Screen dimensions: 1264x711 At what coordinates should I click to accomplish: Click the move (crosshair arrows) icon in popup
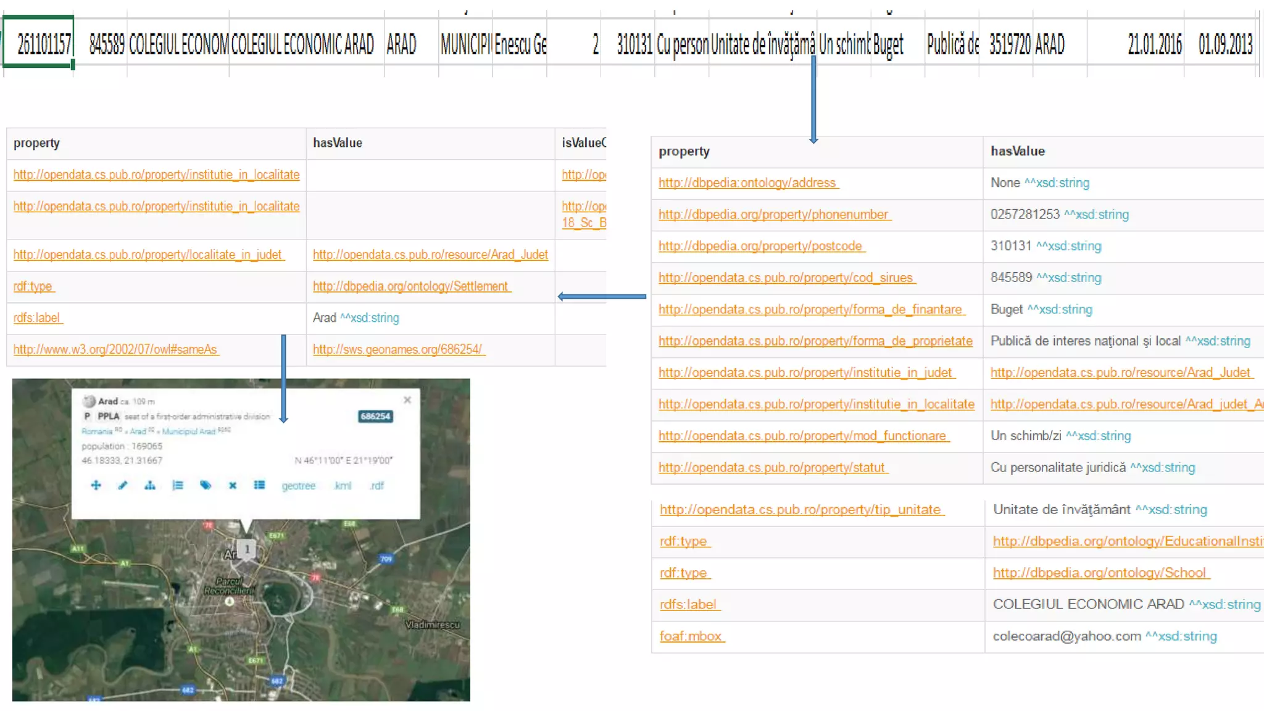96,485
